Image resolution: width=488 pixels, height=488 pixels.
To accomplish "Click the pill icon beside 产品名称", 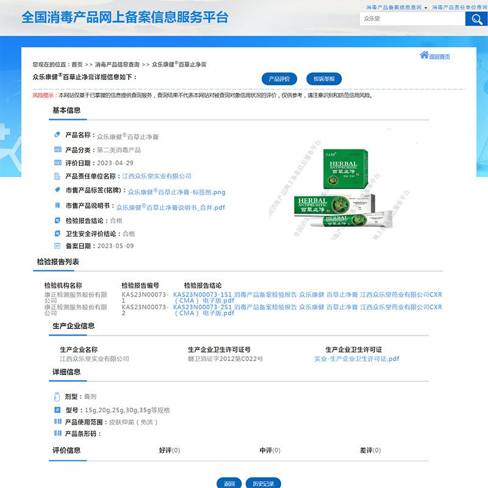I will pyautogui.click(x=57, y=134).
